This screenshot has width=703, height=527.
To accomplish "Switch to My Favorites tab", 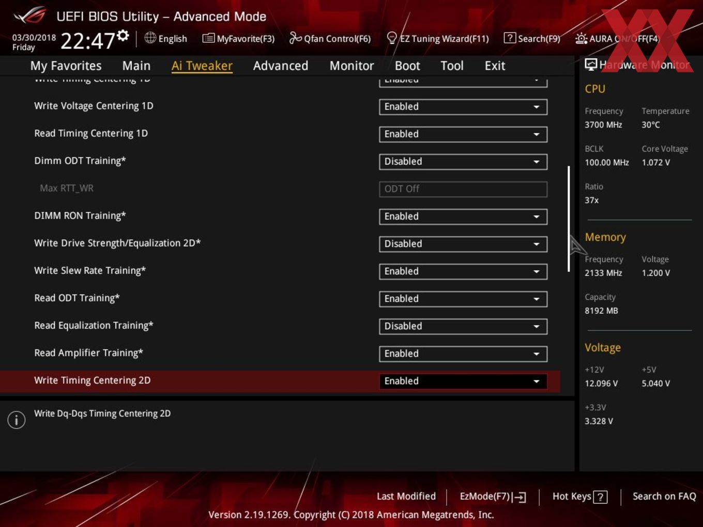I will [x=66, y=66].
